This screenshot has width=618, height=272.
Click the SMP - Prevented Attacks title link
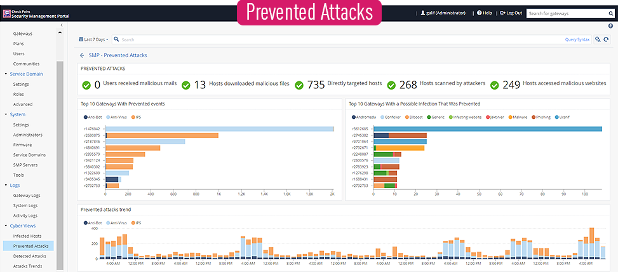coord(118,55)
